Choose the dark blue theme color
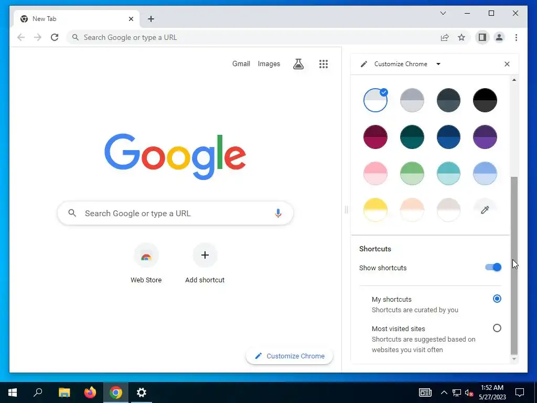The width and height of the screenshot is (537, 403). click(x=448, y=137)
